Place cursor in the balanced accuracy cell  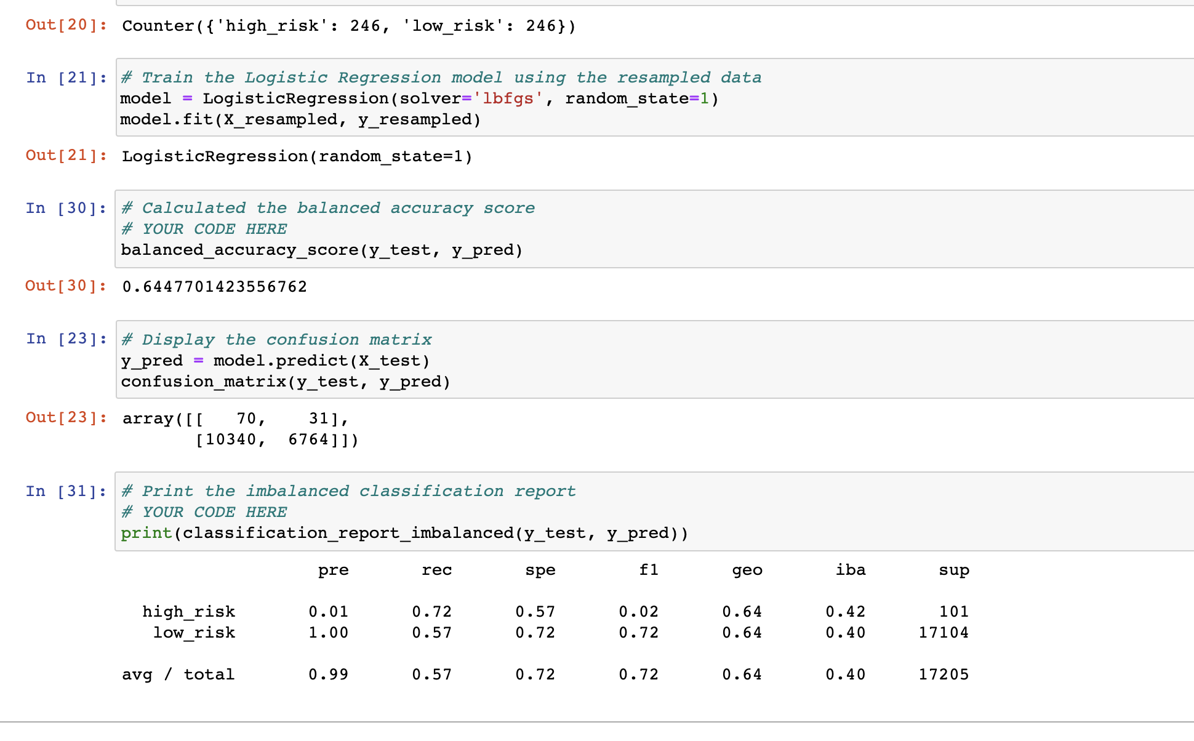(x=320, y=229)
